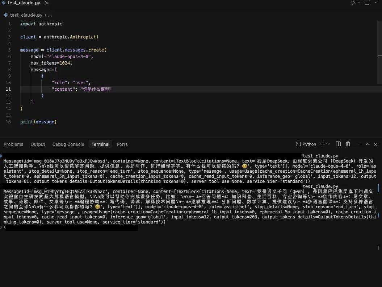Click the 'client = anthropic.Anthropic()' line
This screenshot has width=382, height=287.
59,37
